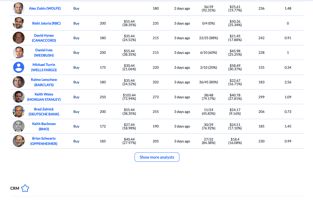Open Daniel Ives (WEDBUSH) profile link
The width and height of the screenshot is (313, 200).
coord(44,53)
